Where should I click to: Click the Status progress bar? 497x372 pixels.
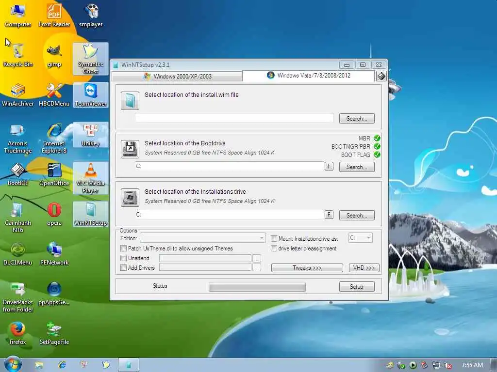257,287
